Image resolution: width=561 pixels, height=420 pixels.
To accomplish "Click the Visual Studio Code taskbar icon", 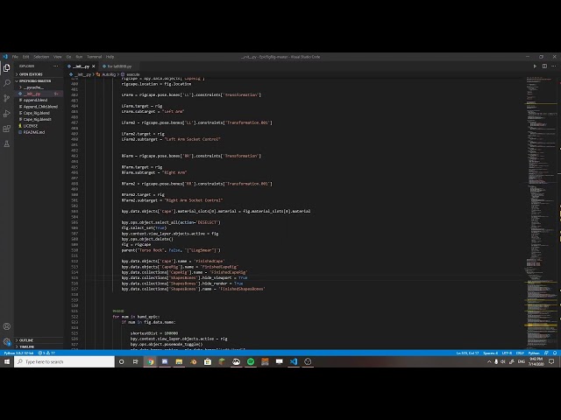I will click(x=294, y=361).
